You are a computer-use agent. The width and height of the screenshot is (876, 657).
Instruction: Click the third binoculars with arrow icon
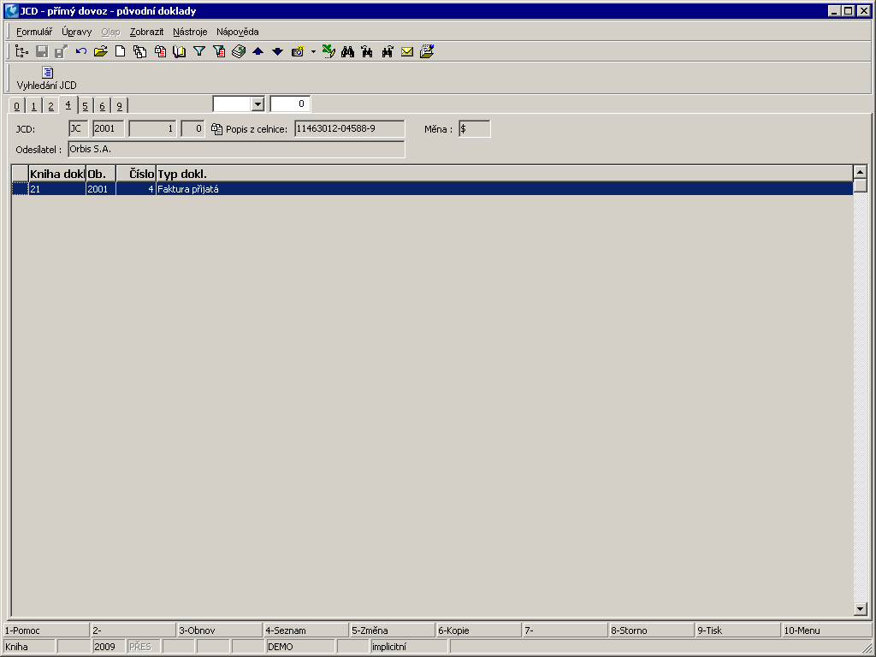(x=388, y=52)
